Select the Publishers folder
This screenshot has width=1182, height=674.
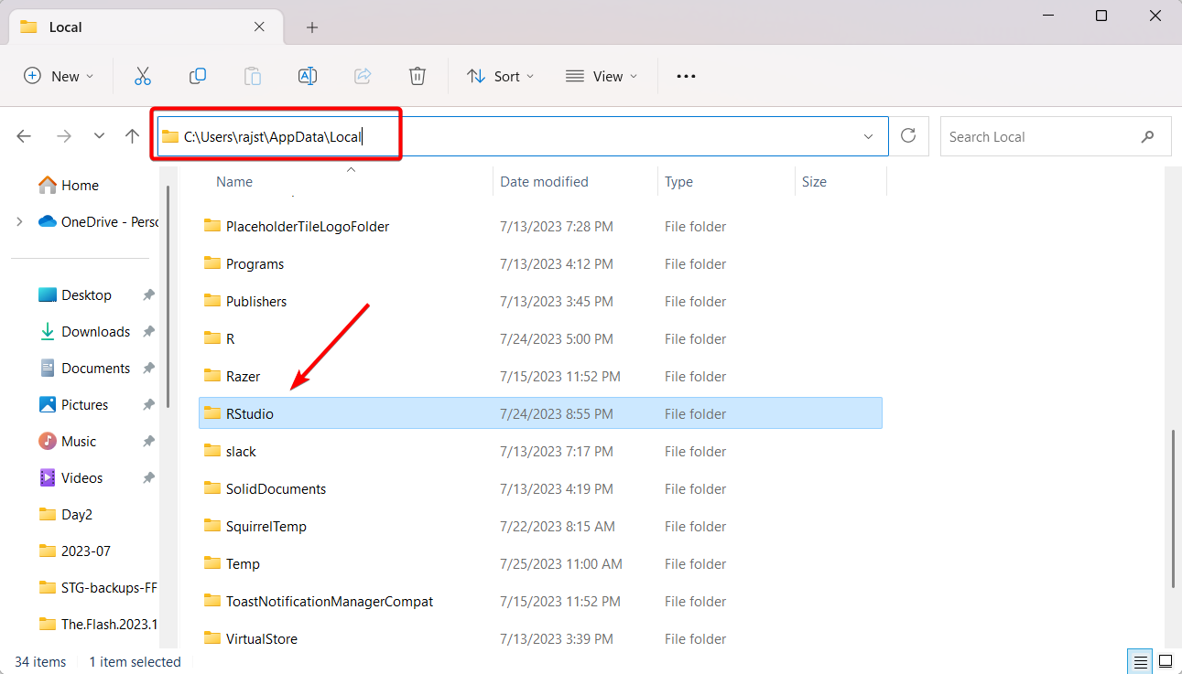tap(540, 301)
